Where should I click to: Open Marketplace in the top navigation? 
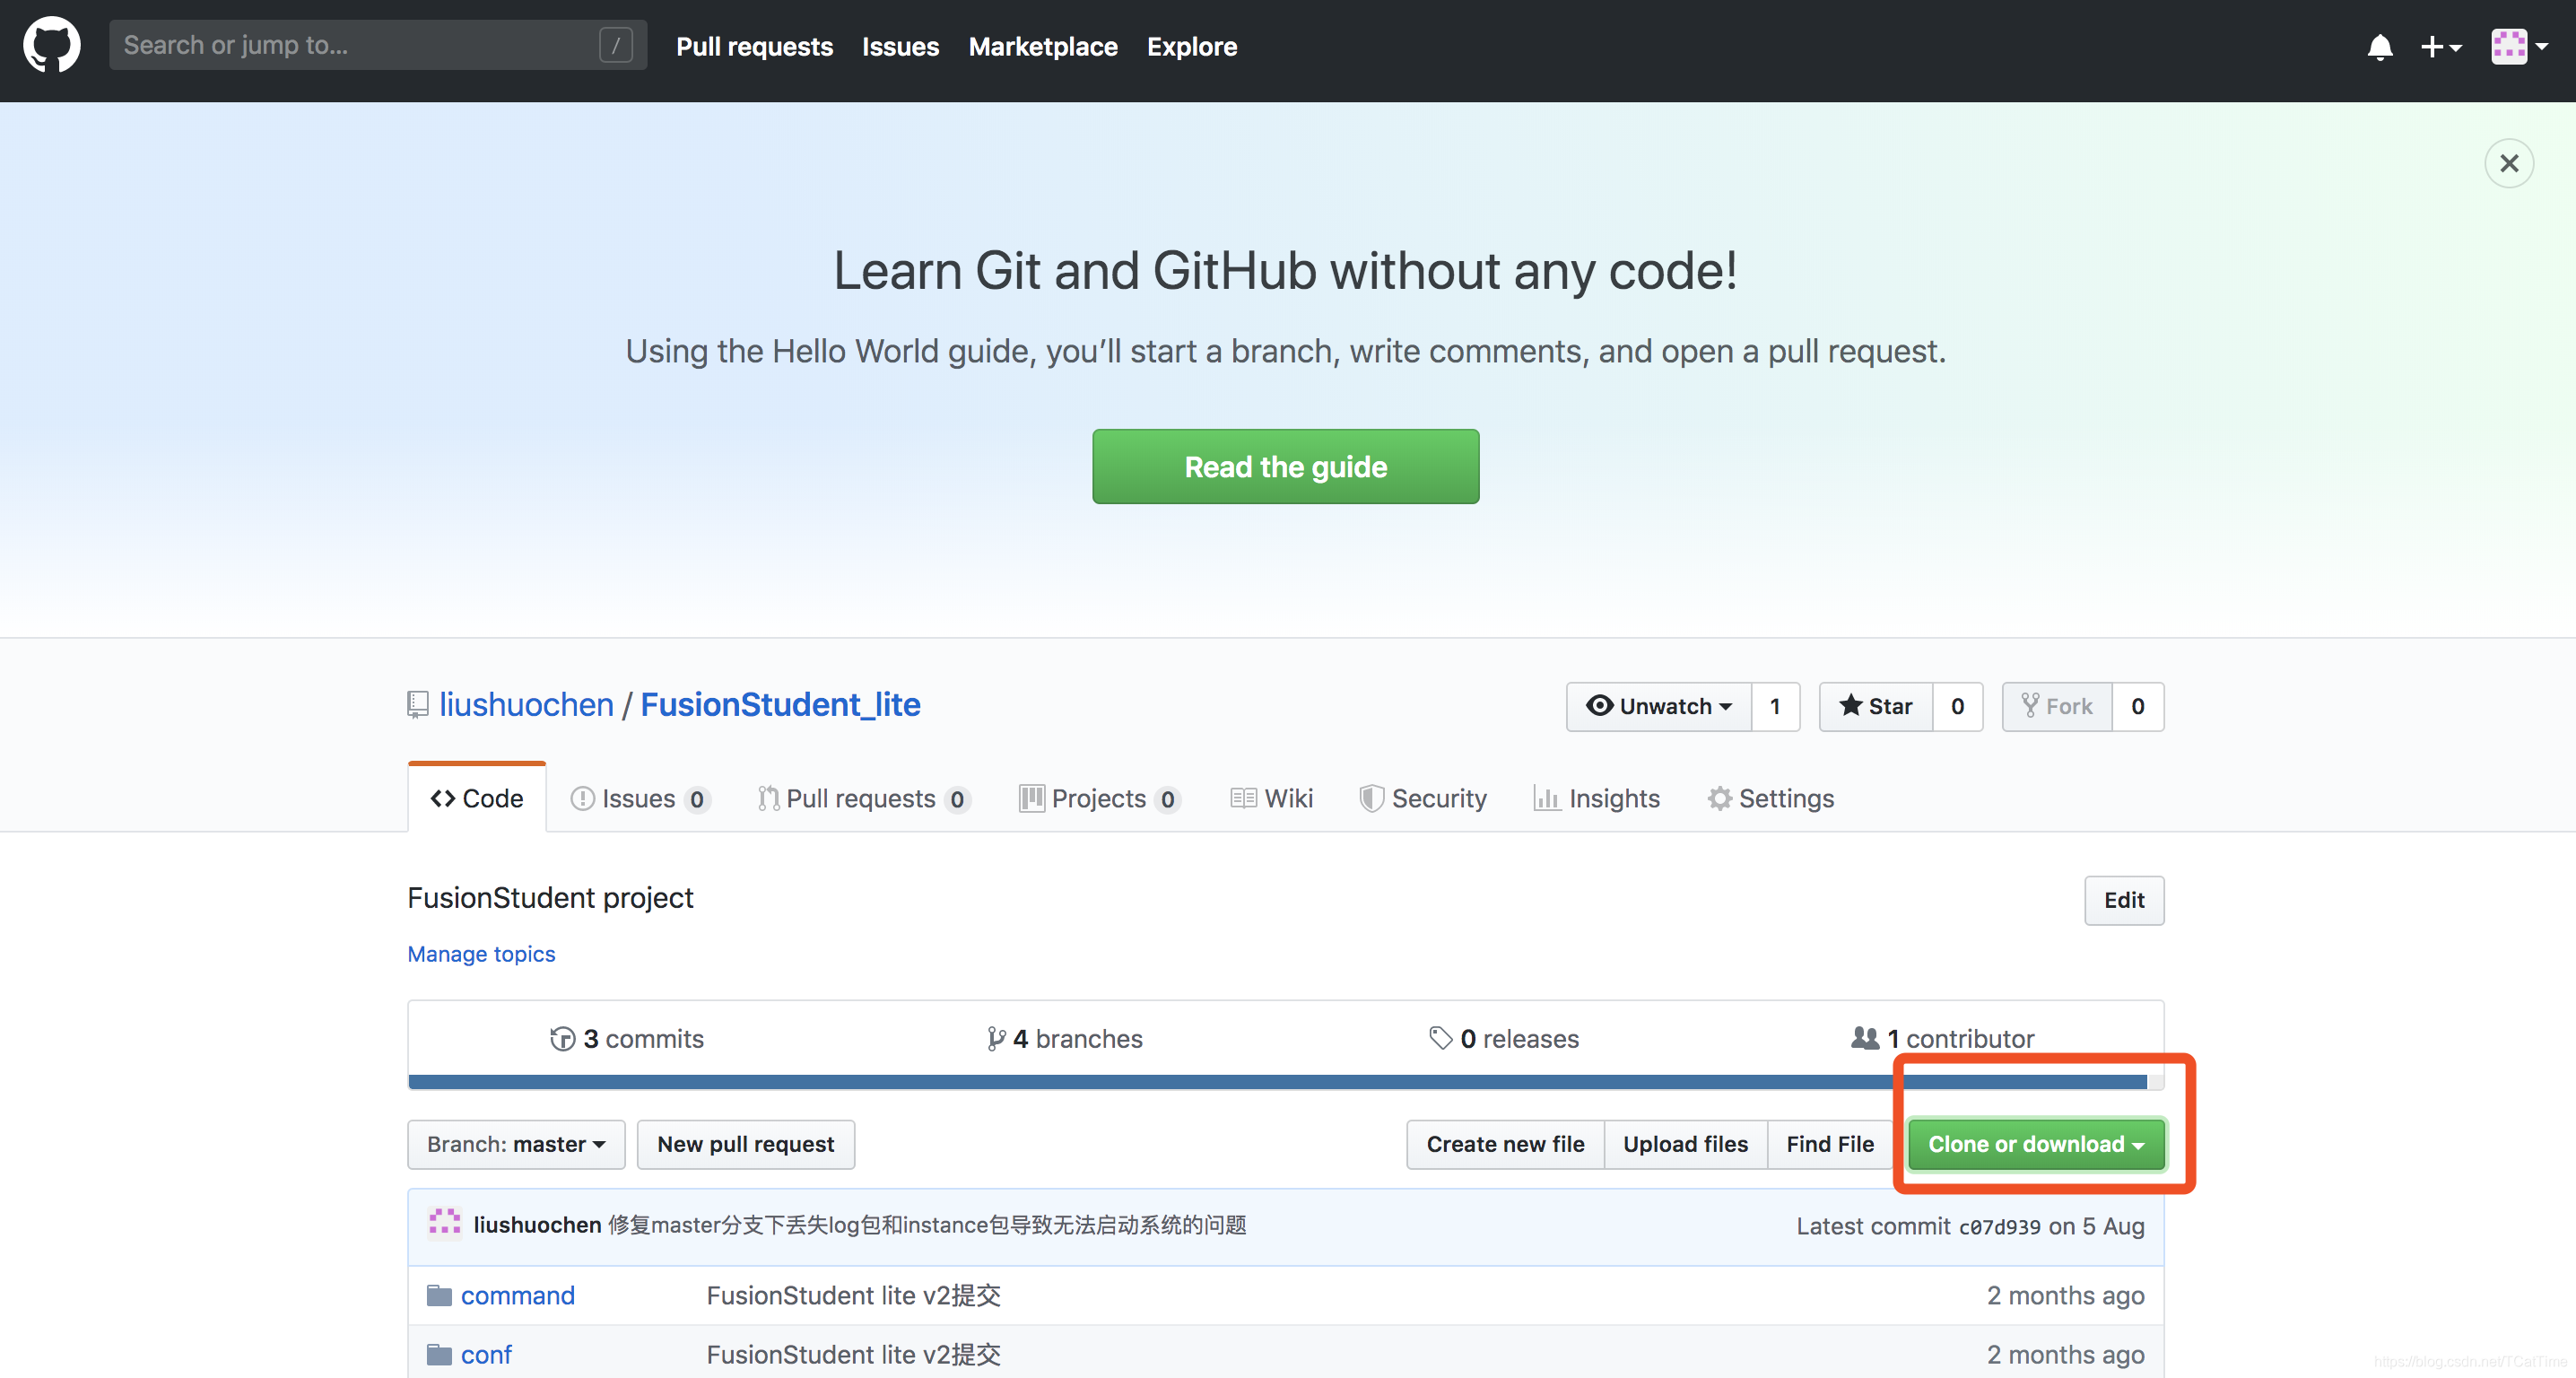pos(1042,47)
